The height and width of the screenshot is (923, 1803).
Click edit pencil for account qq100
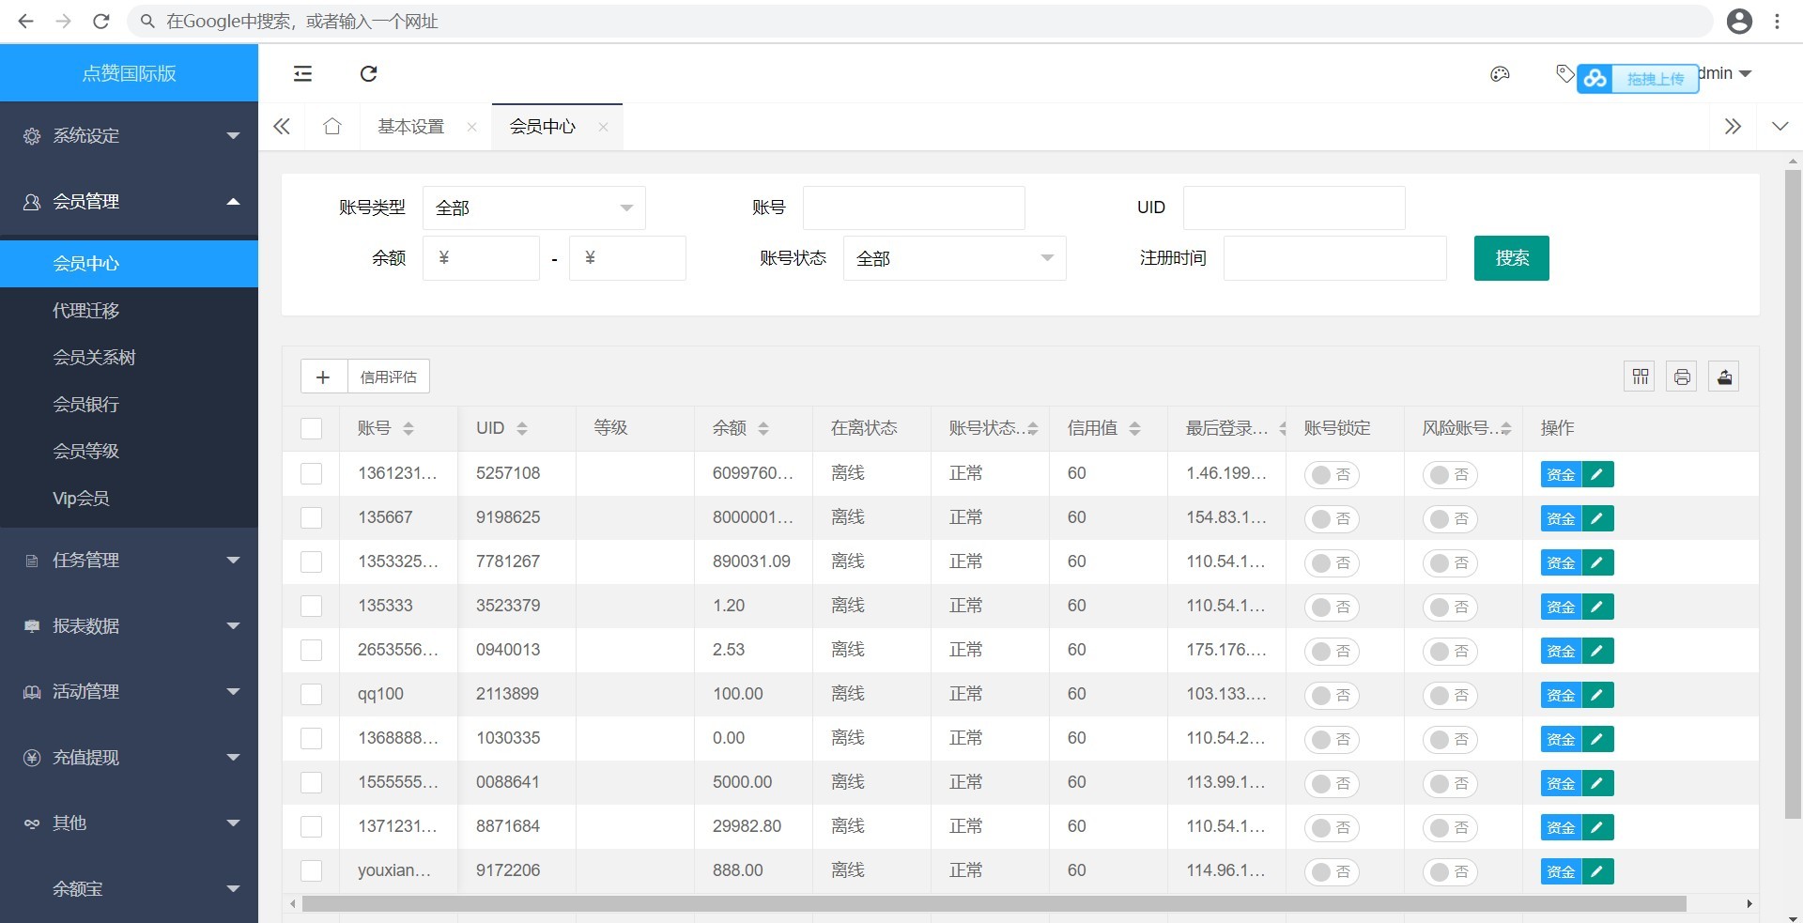(x=1597, y=695)
